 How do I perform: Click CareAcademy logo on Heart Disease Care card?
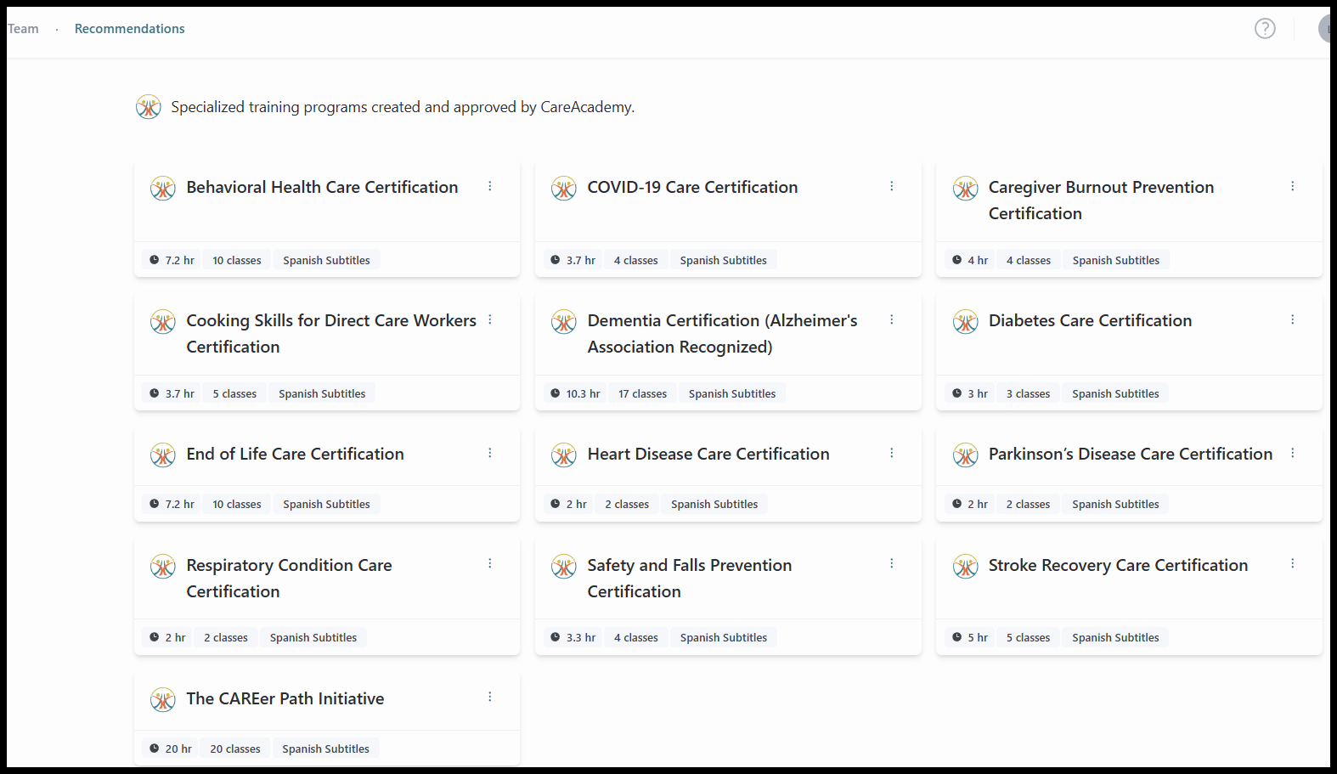tap(564, 455)
